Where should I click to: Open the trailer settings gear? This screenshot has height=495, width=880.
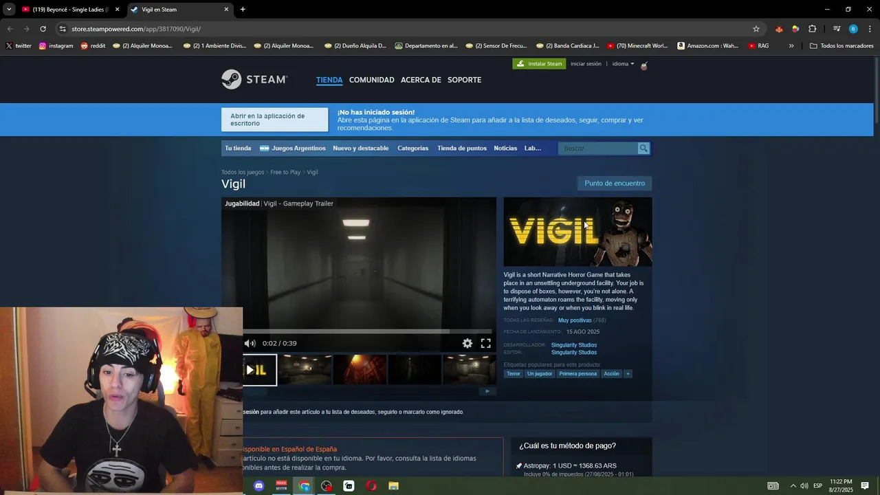click(x=467, y=343)
